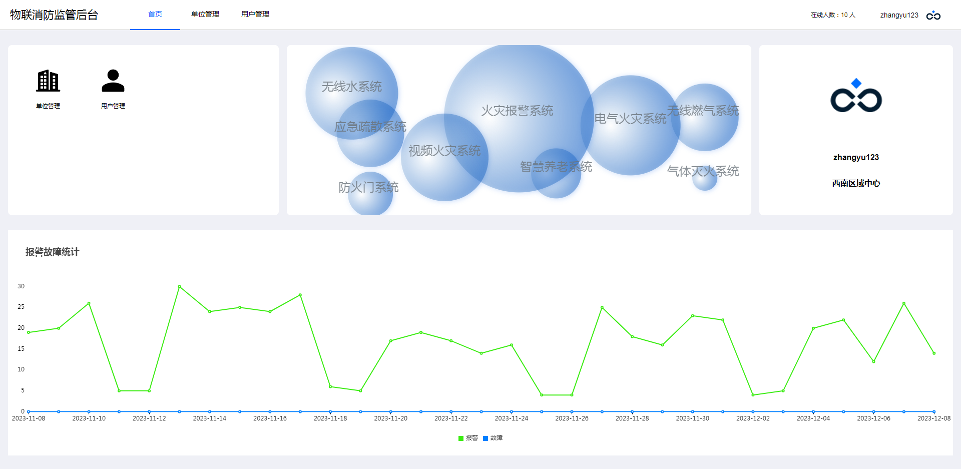Viewport: 961px width, 469px height.
Task: Open 单位管理 building icon shortcut
Action: (48, 81)
